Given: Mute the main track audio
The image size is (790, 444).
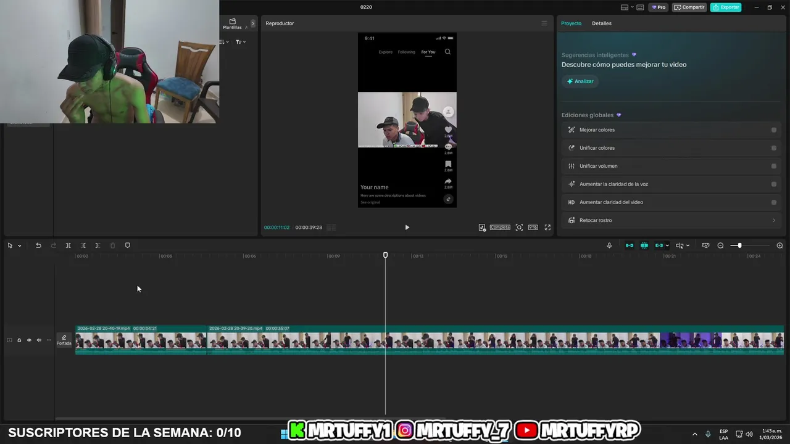Looking at the screenshot, I should click(x=39, y=340).
